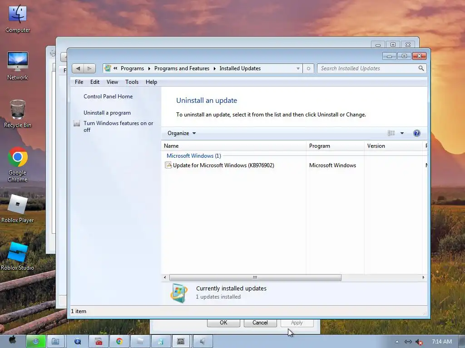Click the 7:14 AM clock
This screenshot has width=465, height=348.
pyautogui.click(x=442, y=342)
